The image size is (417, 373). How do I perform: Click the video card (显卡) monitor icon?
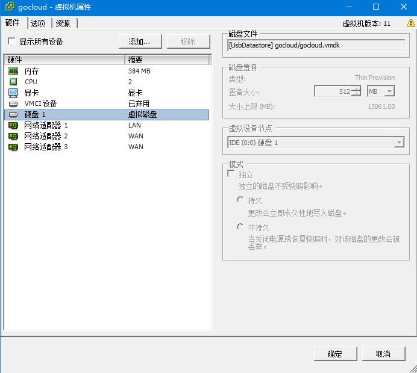(13, 93)
